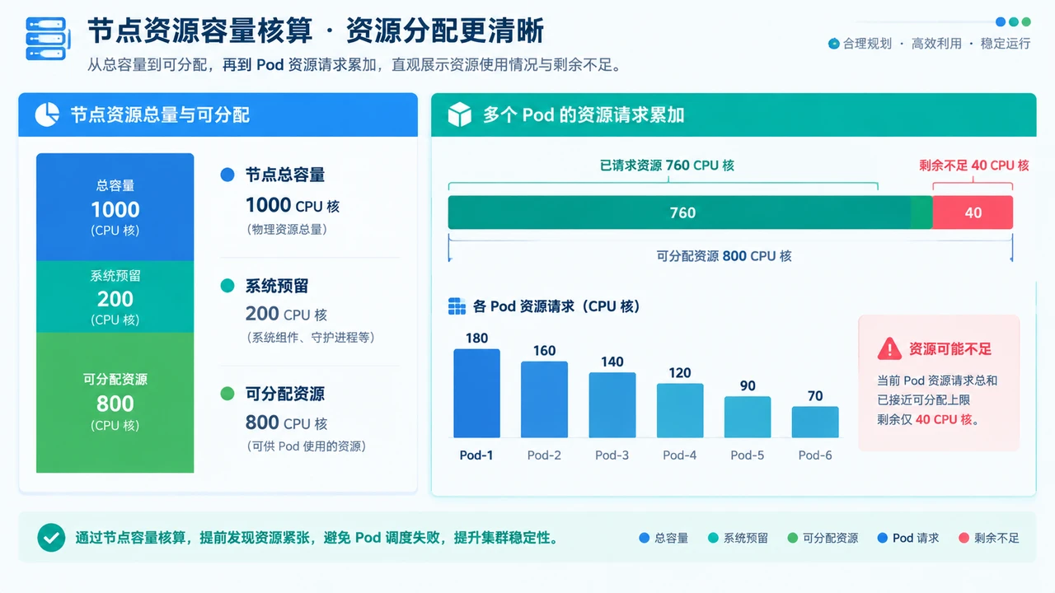Click the teal dot icon before 合理规划

pyautogui.click(x=833, y=44)
